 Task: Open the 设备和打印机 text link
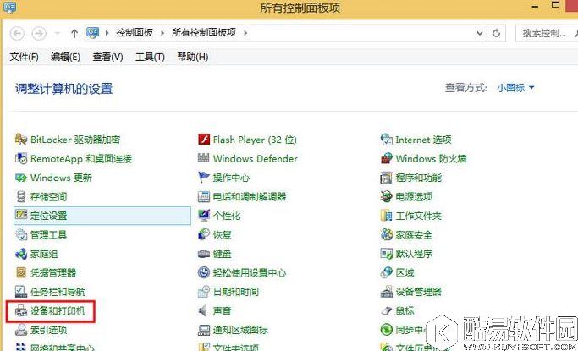coord(58,311)
